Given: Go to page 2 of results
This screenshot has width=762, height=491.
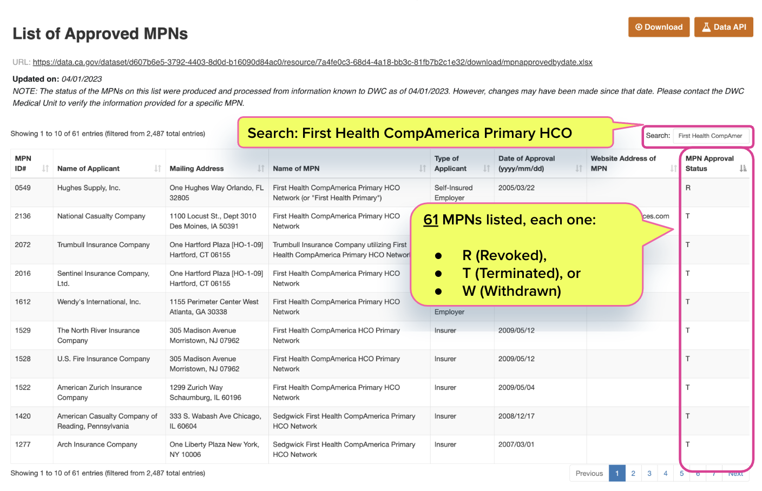Looking at the screenshot, I should (633, 473).
